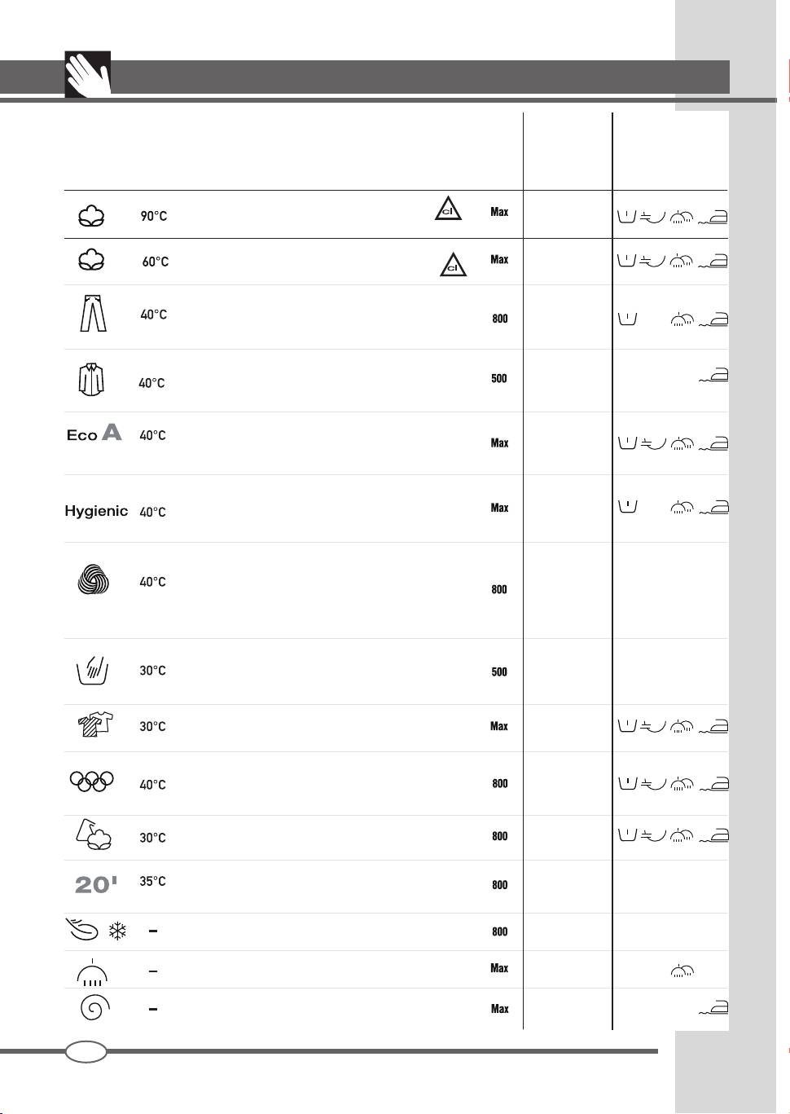790x1114 pixels.
Task: Choose the shirt program icon
Action: pyautogui.click(x=91, y=379)
